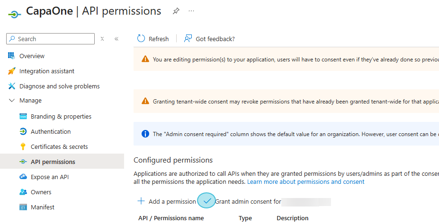Viewport: 439px width, 224px height.
Task: Collapse the Manage section chevron
Action: 11,100
